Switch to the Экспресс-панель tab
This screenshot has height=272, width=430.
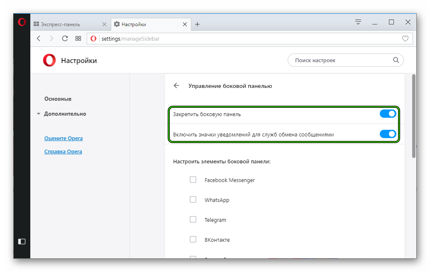click(70, 24)
